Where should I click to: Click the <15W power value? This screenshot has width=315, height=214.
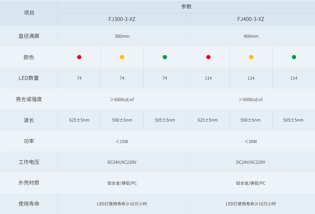122,141
